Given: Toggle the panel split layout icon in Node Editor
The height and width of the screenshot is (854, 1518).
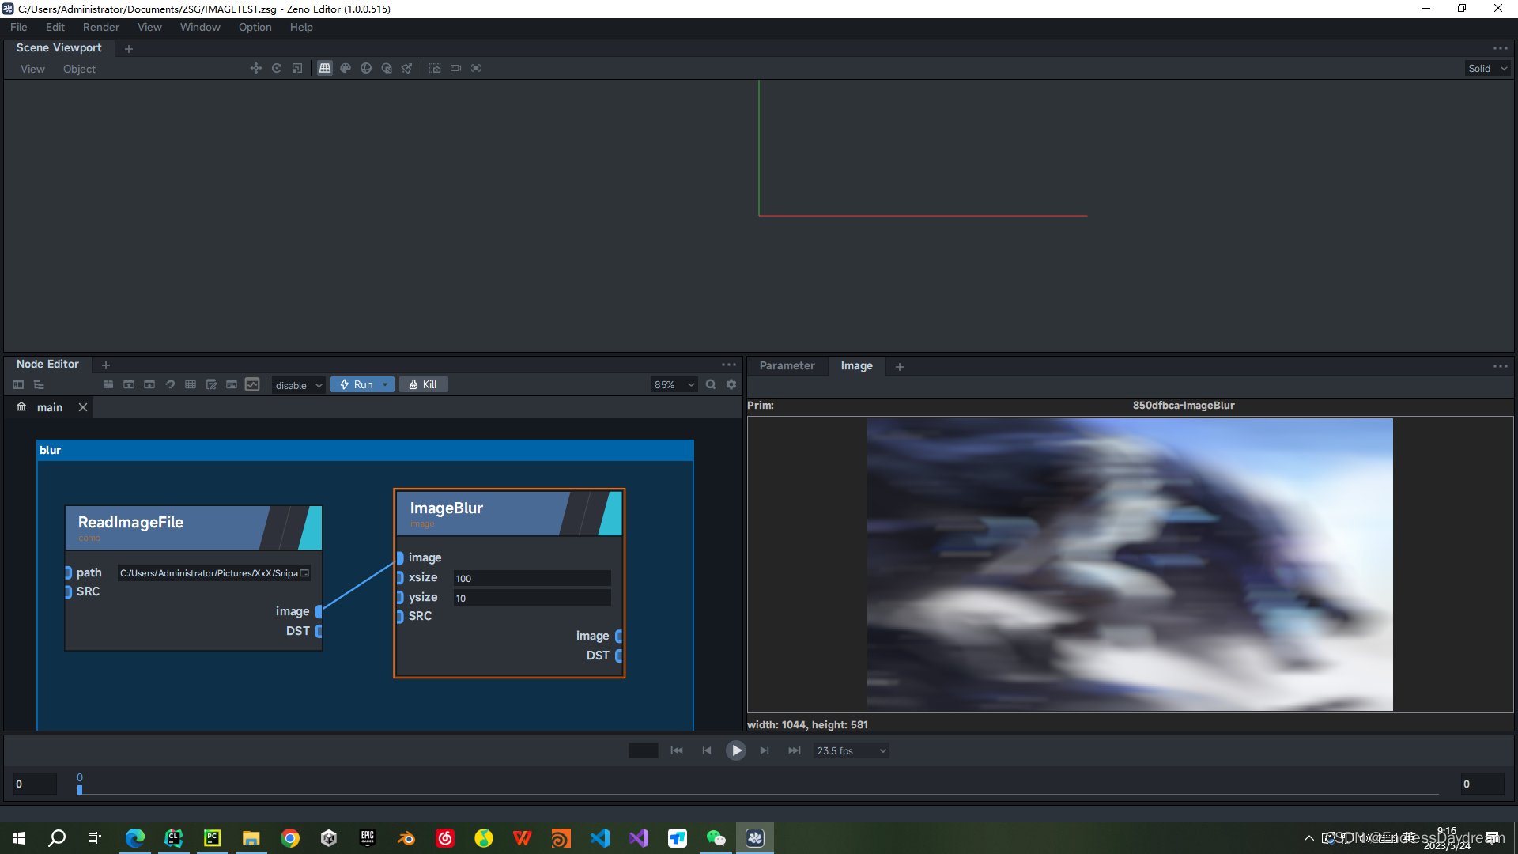Looking at the screenshot, I should coord(17,384).
